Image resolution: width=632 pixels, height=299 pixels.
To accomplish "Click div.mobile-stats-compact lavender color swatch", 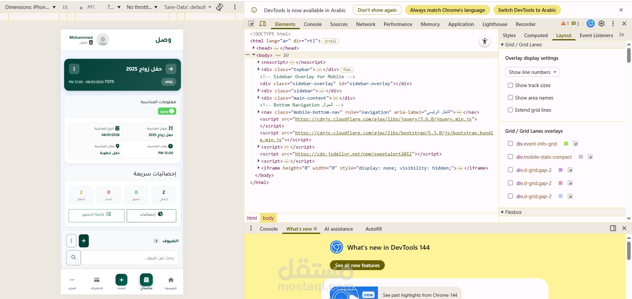I will [581, 157].
